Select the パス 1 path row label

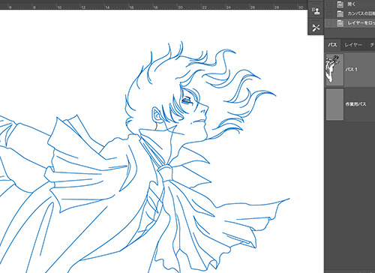[x=352, y=70]
